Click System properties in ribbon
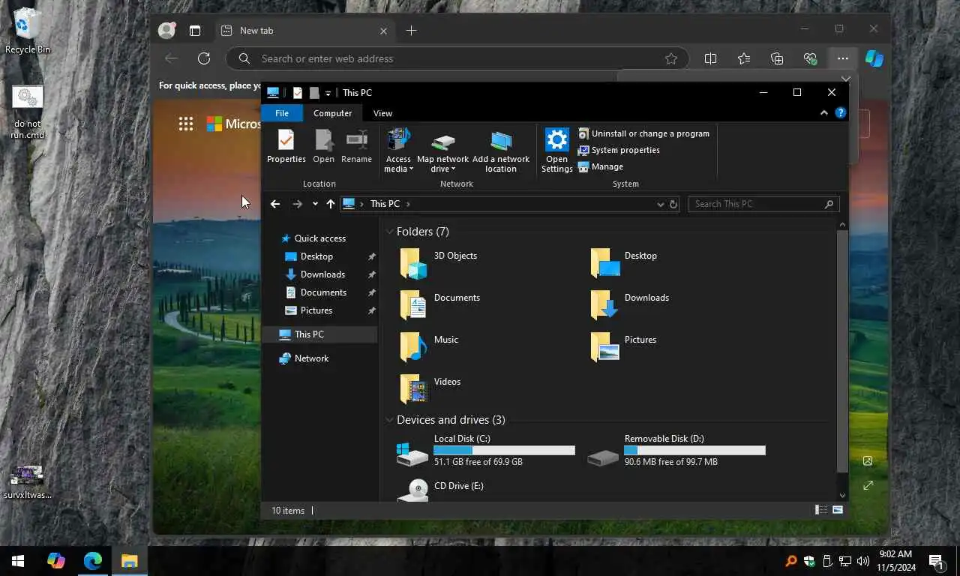Screen dimensions: 960x576 tap(625, 150)
